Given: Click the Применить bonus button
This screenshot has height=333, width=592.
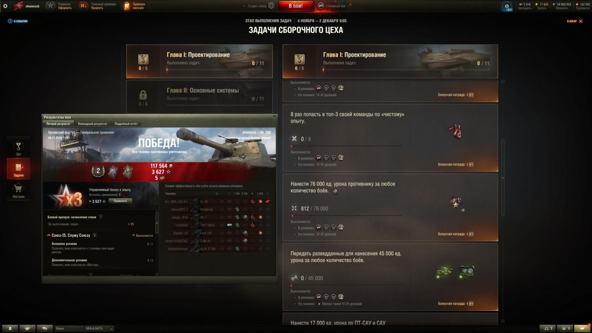Looking at the screenshot, I should click(120, 201).
